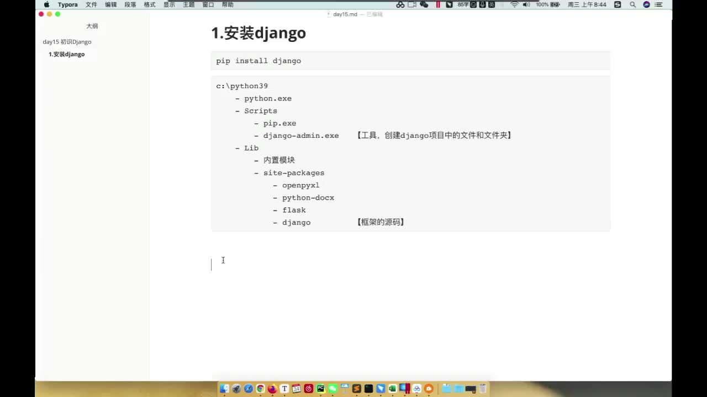This screenshot has height=397, width=707.
Task: Open Terminal from the Dock
Action: tap(368, 389)
